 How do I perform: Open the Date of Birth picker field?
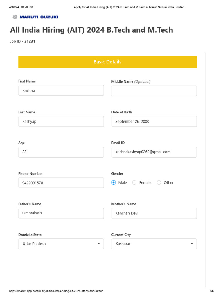click(154, 121)
